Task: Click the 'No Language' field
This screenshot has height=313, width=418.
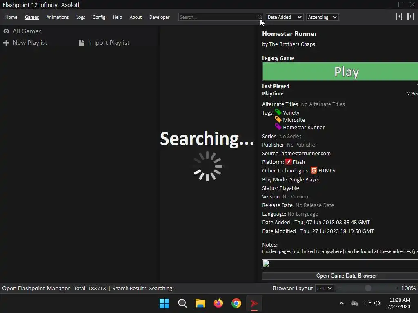Action: tap(303, 214)
